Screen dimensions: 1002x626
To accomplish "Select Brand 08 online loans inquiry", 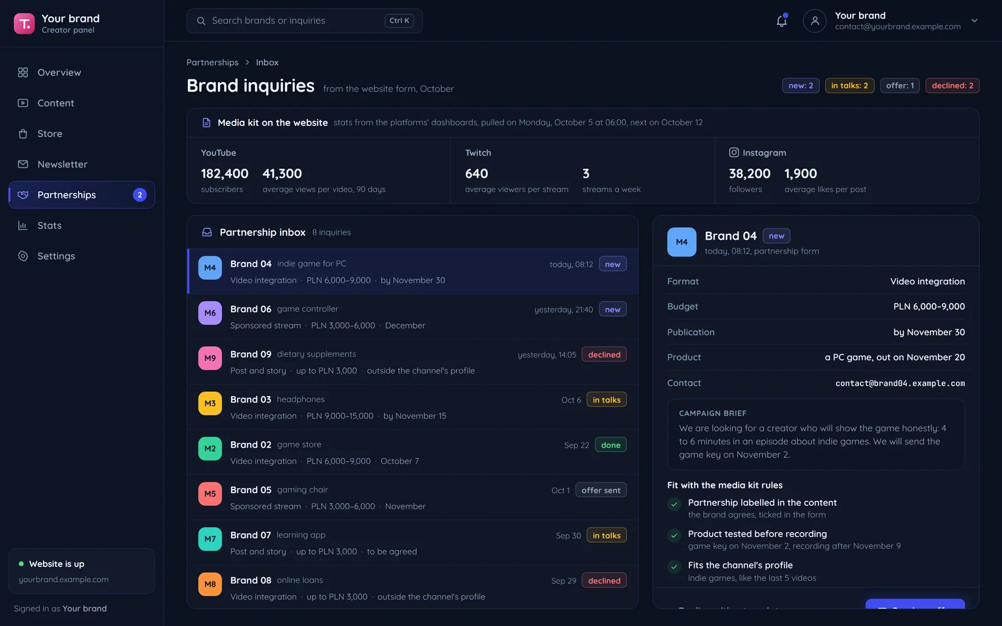I will pyautogui.click(x=413, y=588).
